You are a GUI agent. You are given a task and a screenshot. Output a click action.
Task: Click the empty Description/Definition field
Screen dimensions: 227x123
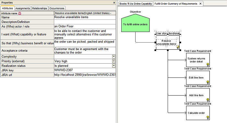[85, 22]
